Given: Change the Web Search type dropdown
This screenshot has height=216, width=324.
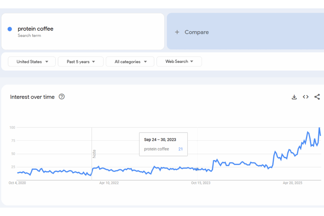Looking at the screenshot, I should [179, 62].
